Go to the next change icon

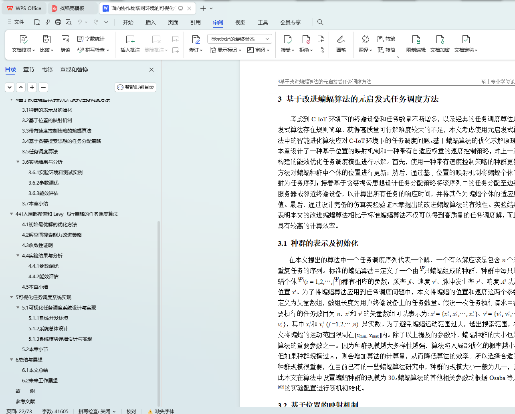pos(321,50)
